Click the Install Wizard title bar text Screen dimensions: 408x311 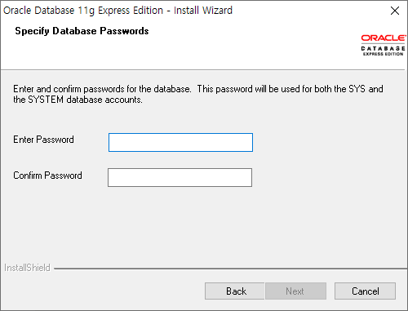(118, 11)
